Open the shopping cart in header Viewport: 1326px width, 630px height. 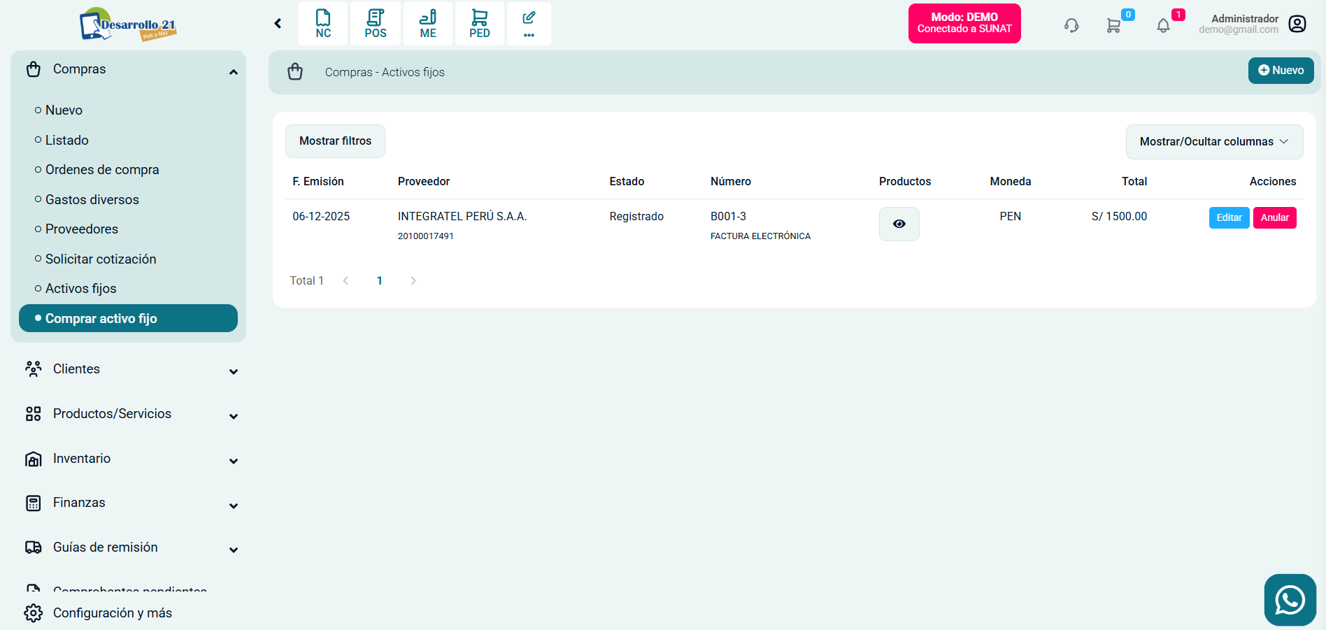(x=1113, y=26)
